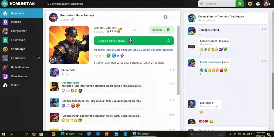Open Task View on the taskbar
The image size is (274, 137).
point(26,134)
